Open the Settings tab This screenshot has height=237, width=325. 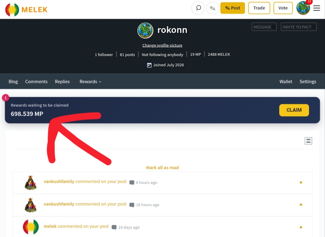[x=308, y=82]
